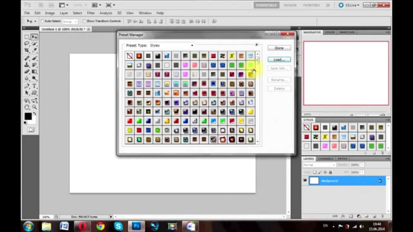The width and height of the screenshot is (413, 232).
Task: Open the Preset Type dropdown
Action: pyautogui.click(x=171, y=45)
